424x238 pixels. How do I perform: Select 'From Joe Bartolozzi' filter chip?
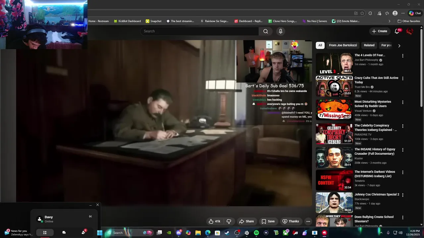[343, 45]
